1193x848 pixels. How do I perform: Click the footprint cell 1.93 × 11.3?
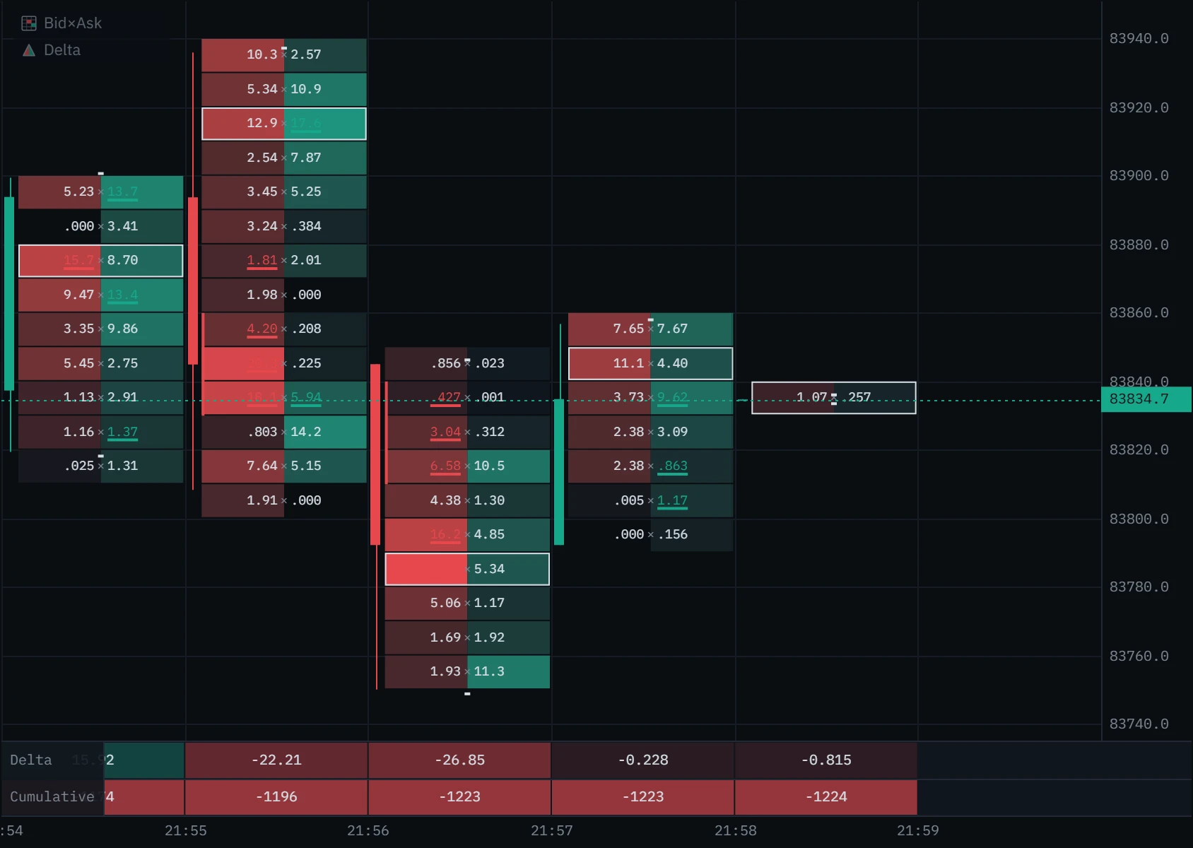[467, 672]
